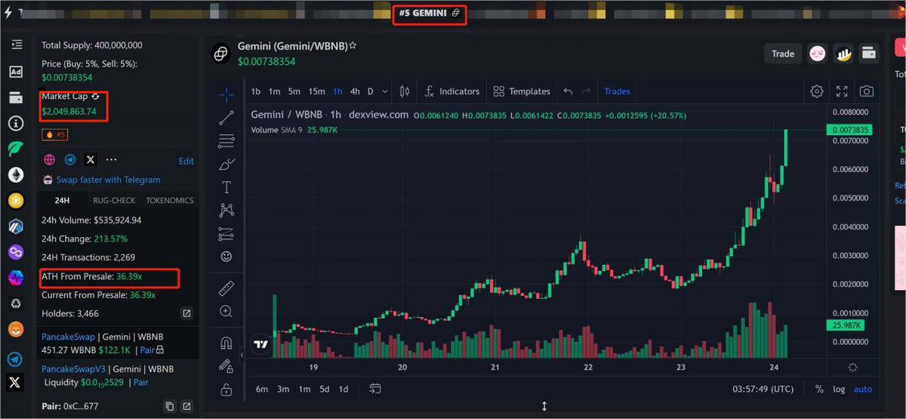Select the Text annotation tool
This screenshot has height=419, width=906.
point(226,187)
